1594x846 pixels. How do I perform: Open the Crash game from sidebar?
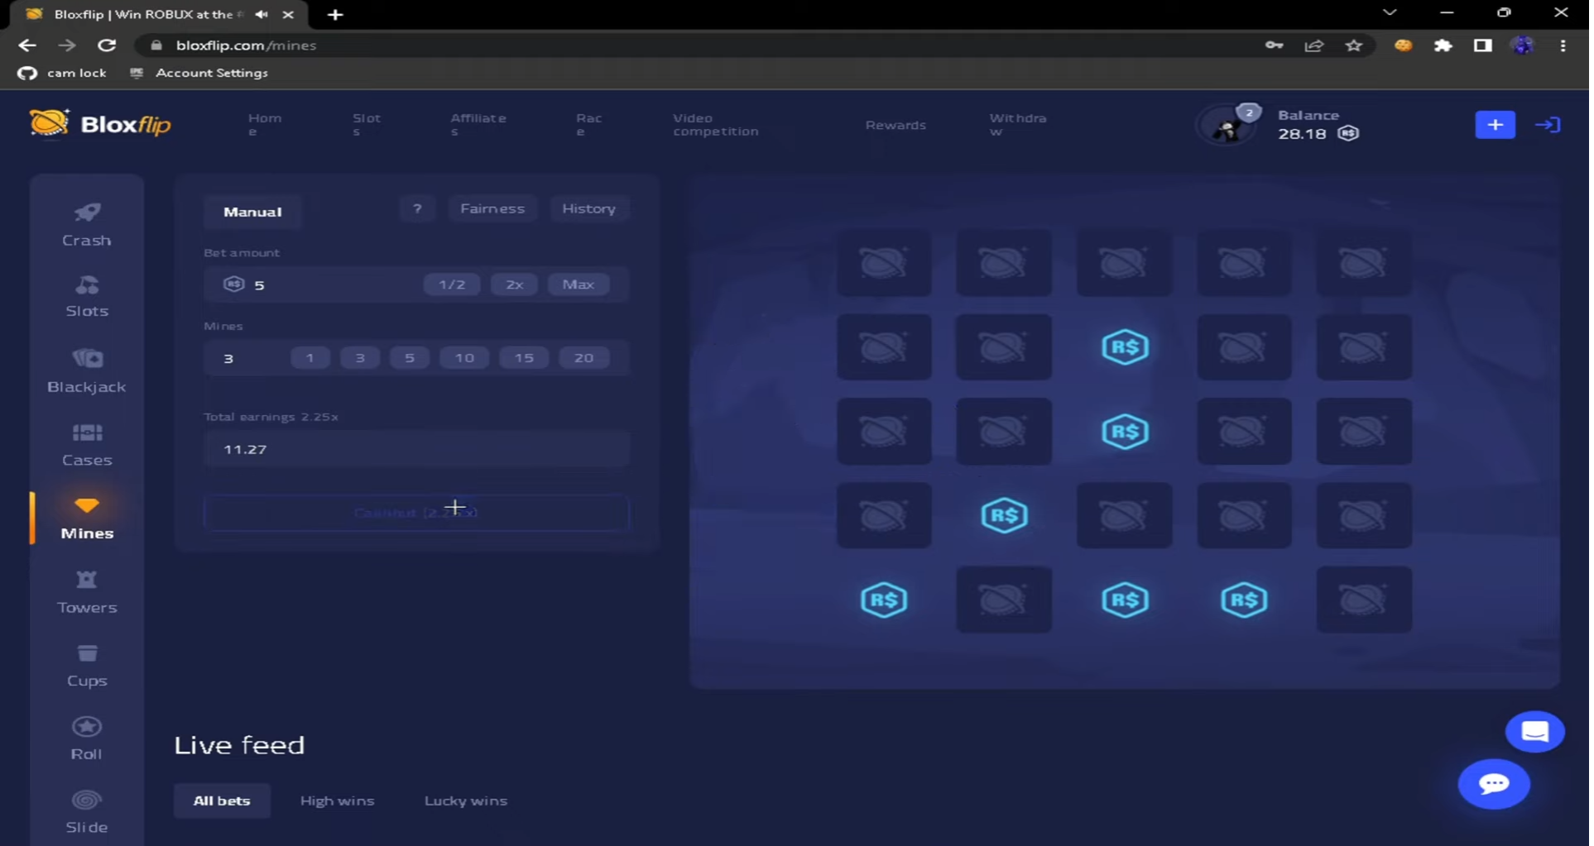point(86,223)
